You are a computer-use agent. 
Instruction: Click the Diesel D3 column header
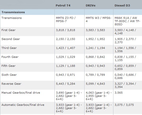(x=122, y=5)
